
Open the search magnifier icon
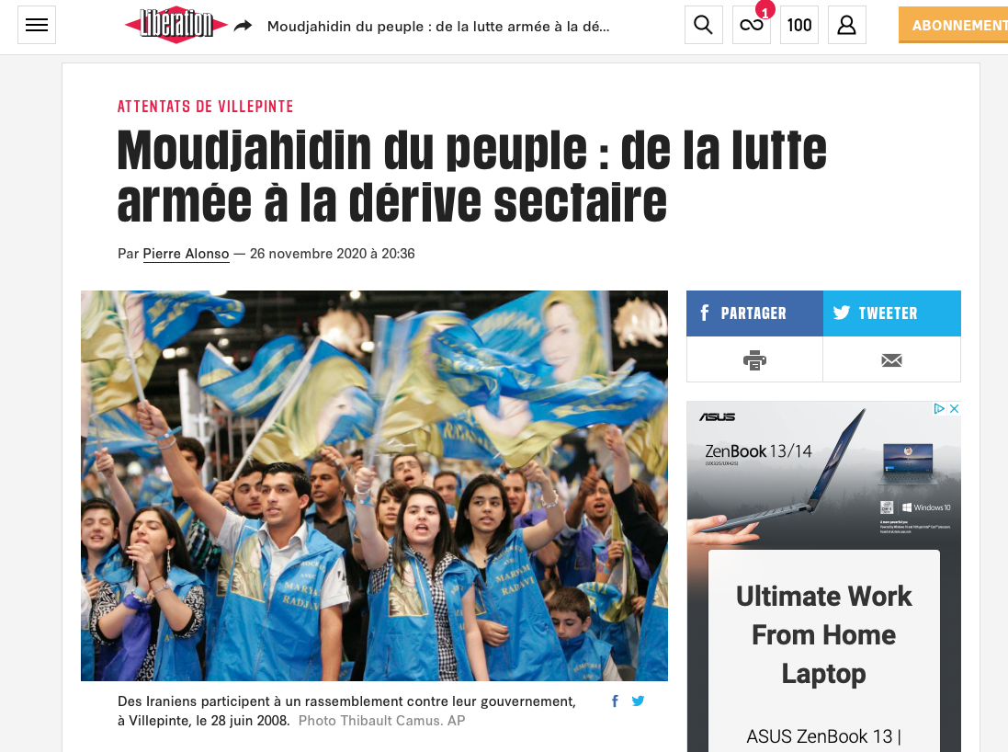[703, 25]
